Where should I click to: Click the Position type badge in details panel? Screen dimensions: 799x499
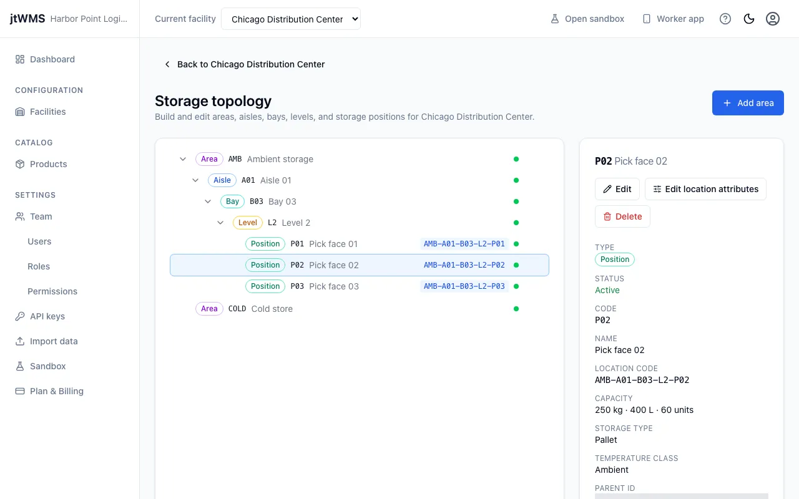tap(615, 259)
